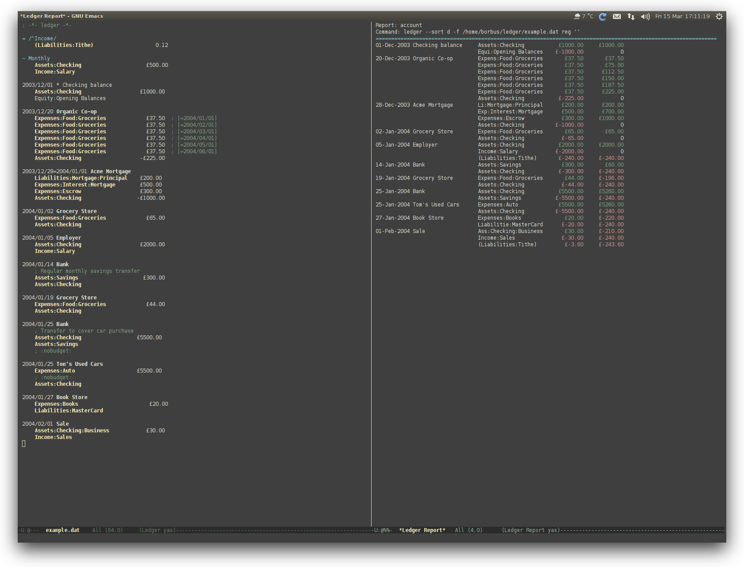Open the settings gear icon at top right
Viewport: 744px width, 567px height.
click(x=719, y=16)
